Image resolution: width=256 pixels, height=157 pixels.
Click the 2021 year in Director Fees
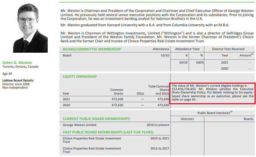pos(225,62)
